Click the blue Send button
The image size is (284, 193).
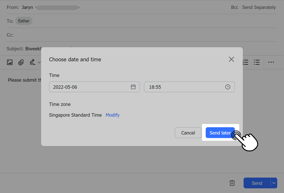pos(257,183)
